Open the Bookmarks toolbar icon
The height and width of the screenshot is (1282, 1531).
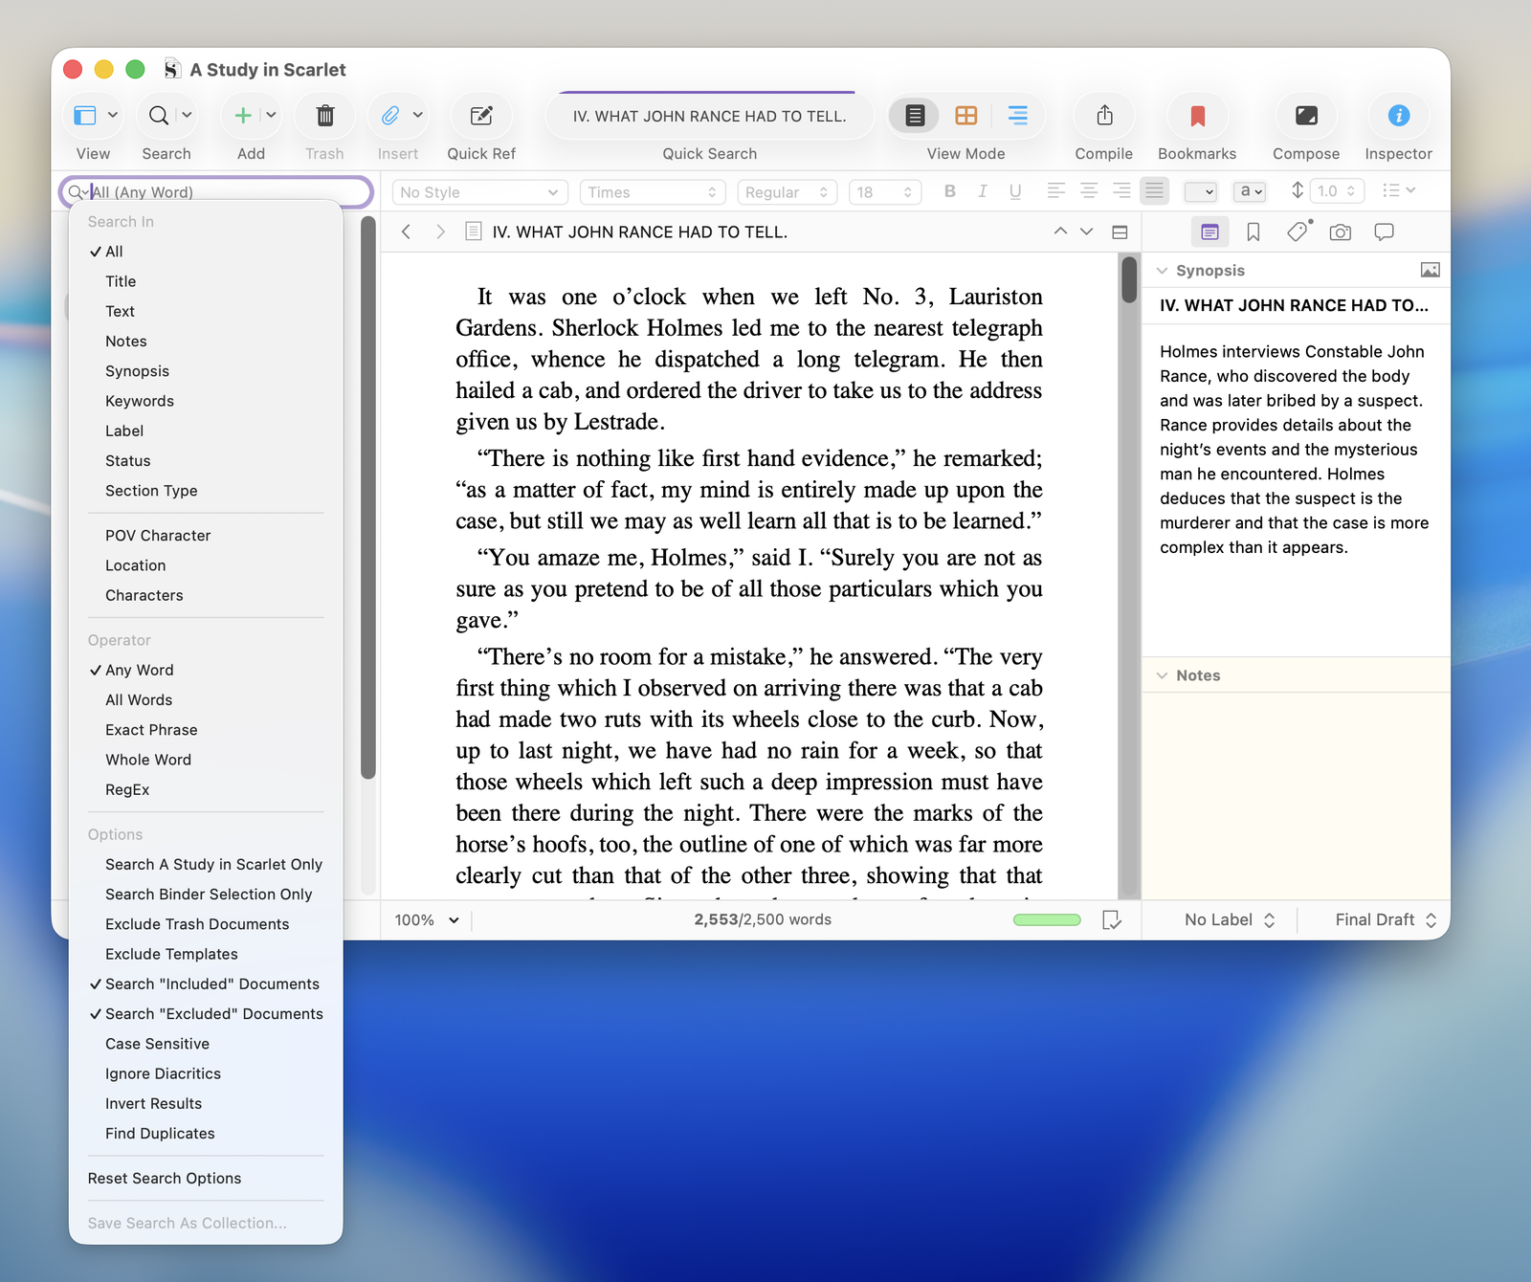pos(1196,116)
